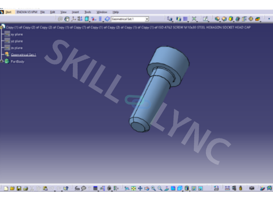
Task: Click the hand-on-globe toolbar icon
Action: [67, 19]
